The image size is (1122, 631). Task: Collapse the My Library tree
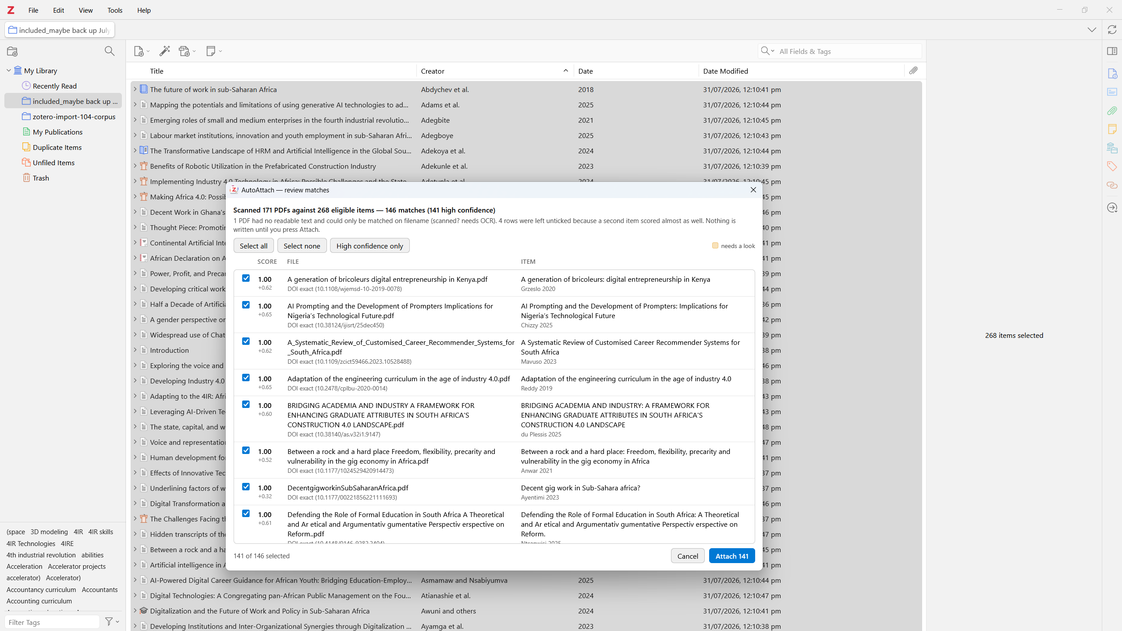8,71
